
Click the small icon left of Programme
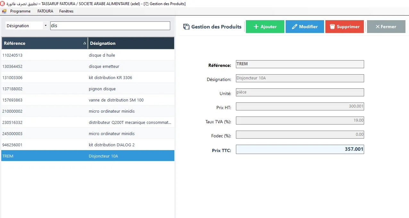(x=4, y=11)
